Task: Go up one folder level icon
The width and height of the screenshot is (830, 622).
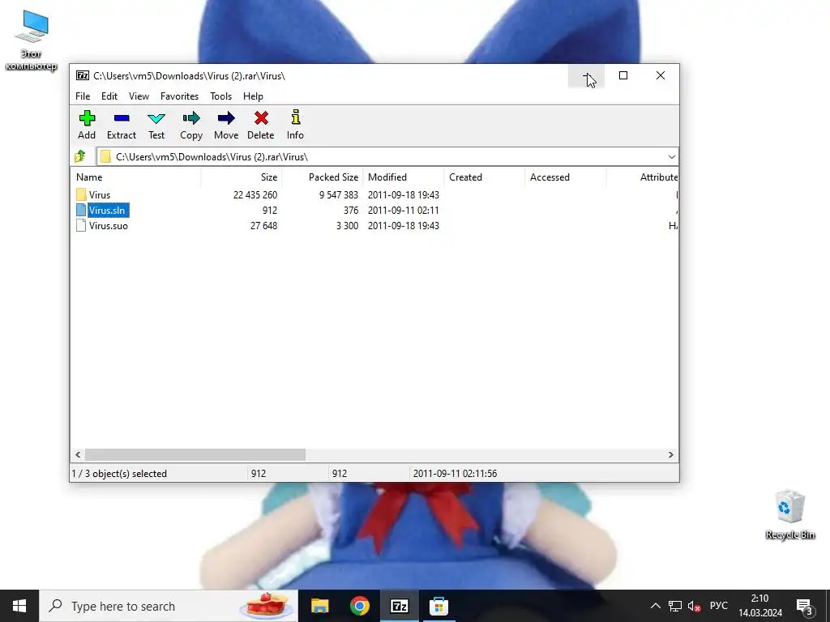Action: click(80, 156)
